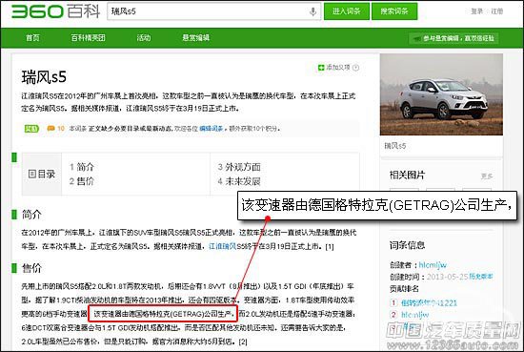Click the 瑞风s5 caption under the photo
Viewport: 524px width, 352px height.
pyautogui.click(x=395, y=146)
